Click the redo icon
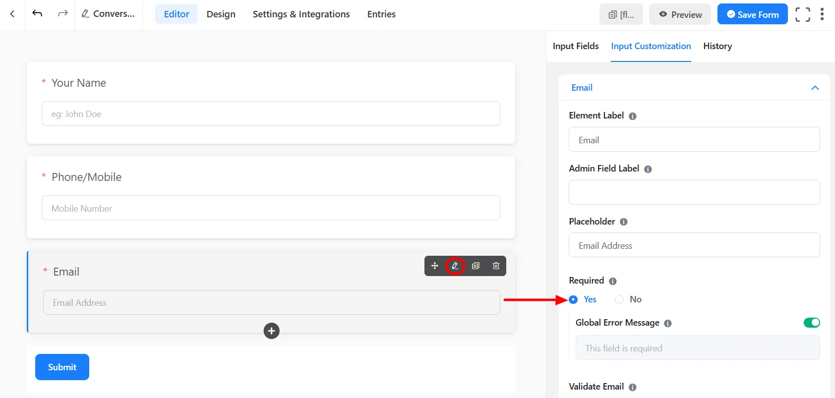This screenshot has width=835, height=398. click(x=62, y=13)
